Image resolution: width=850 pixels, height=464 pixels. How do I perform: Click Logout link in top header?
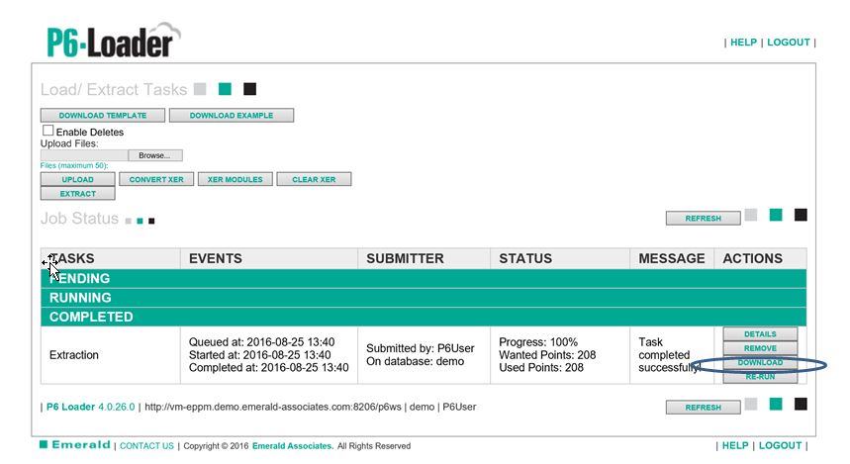coord(788,43)
